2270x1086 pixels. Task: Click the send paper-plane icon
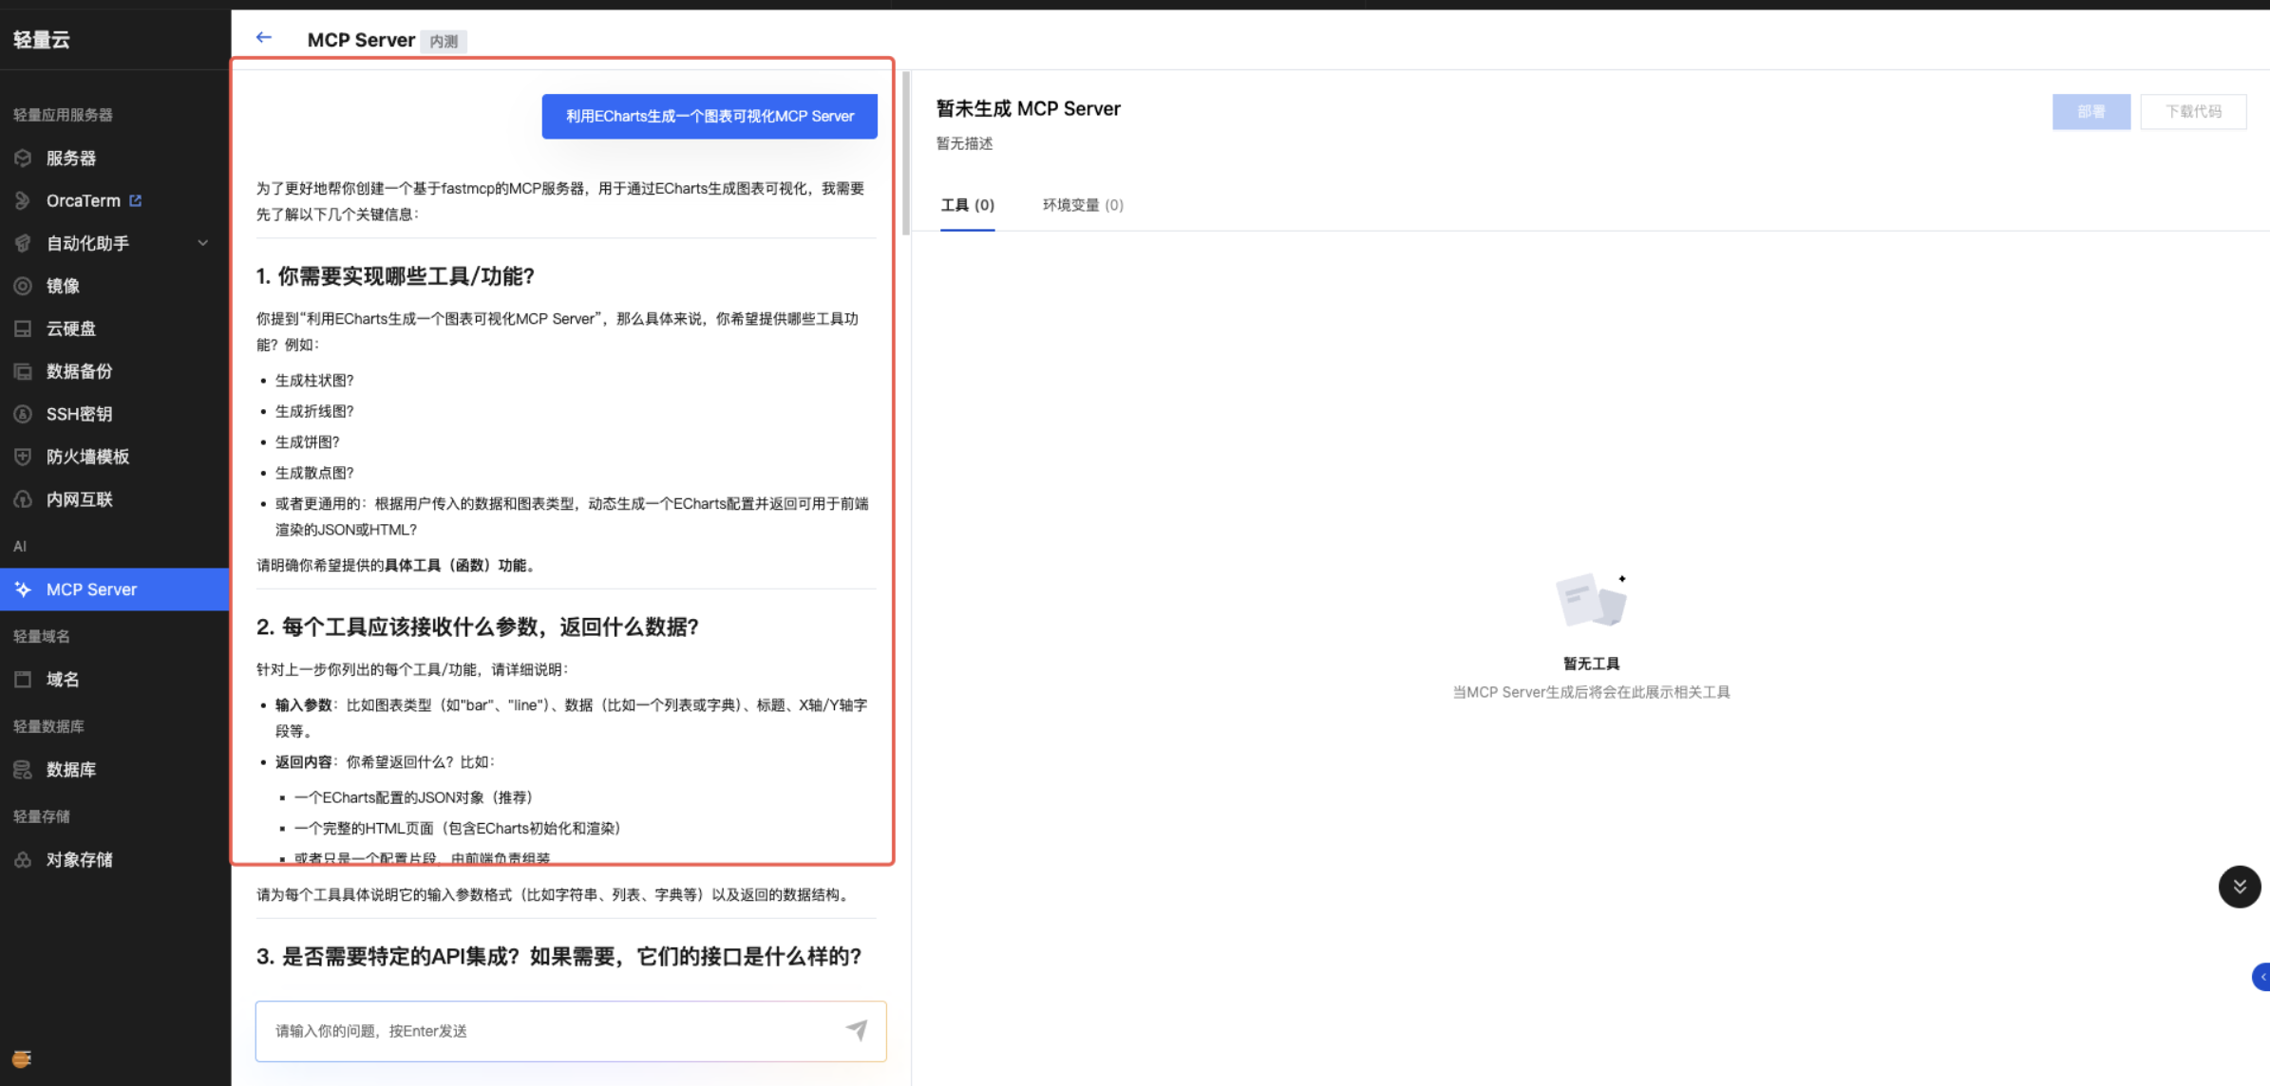(857, 1030)
